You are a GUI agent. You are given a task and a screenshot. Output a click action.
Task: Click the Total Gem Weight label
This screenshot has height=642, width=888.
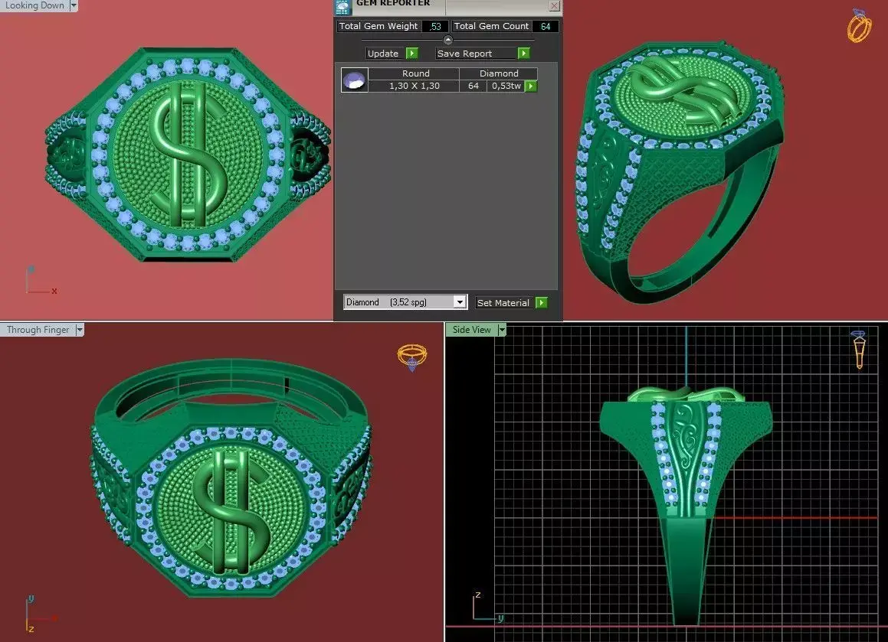click(x=378, y=26)
